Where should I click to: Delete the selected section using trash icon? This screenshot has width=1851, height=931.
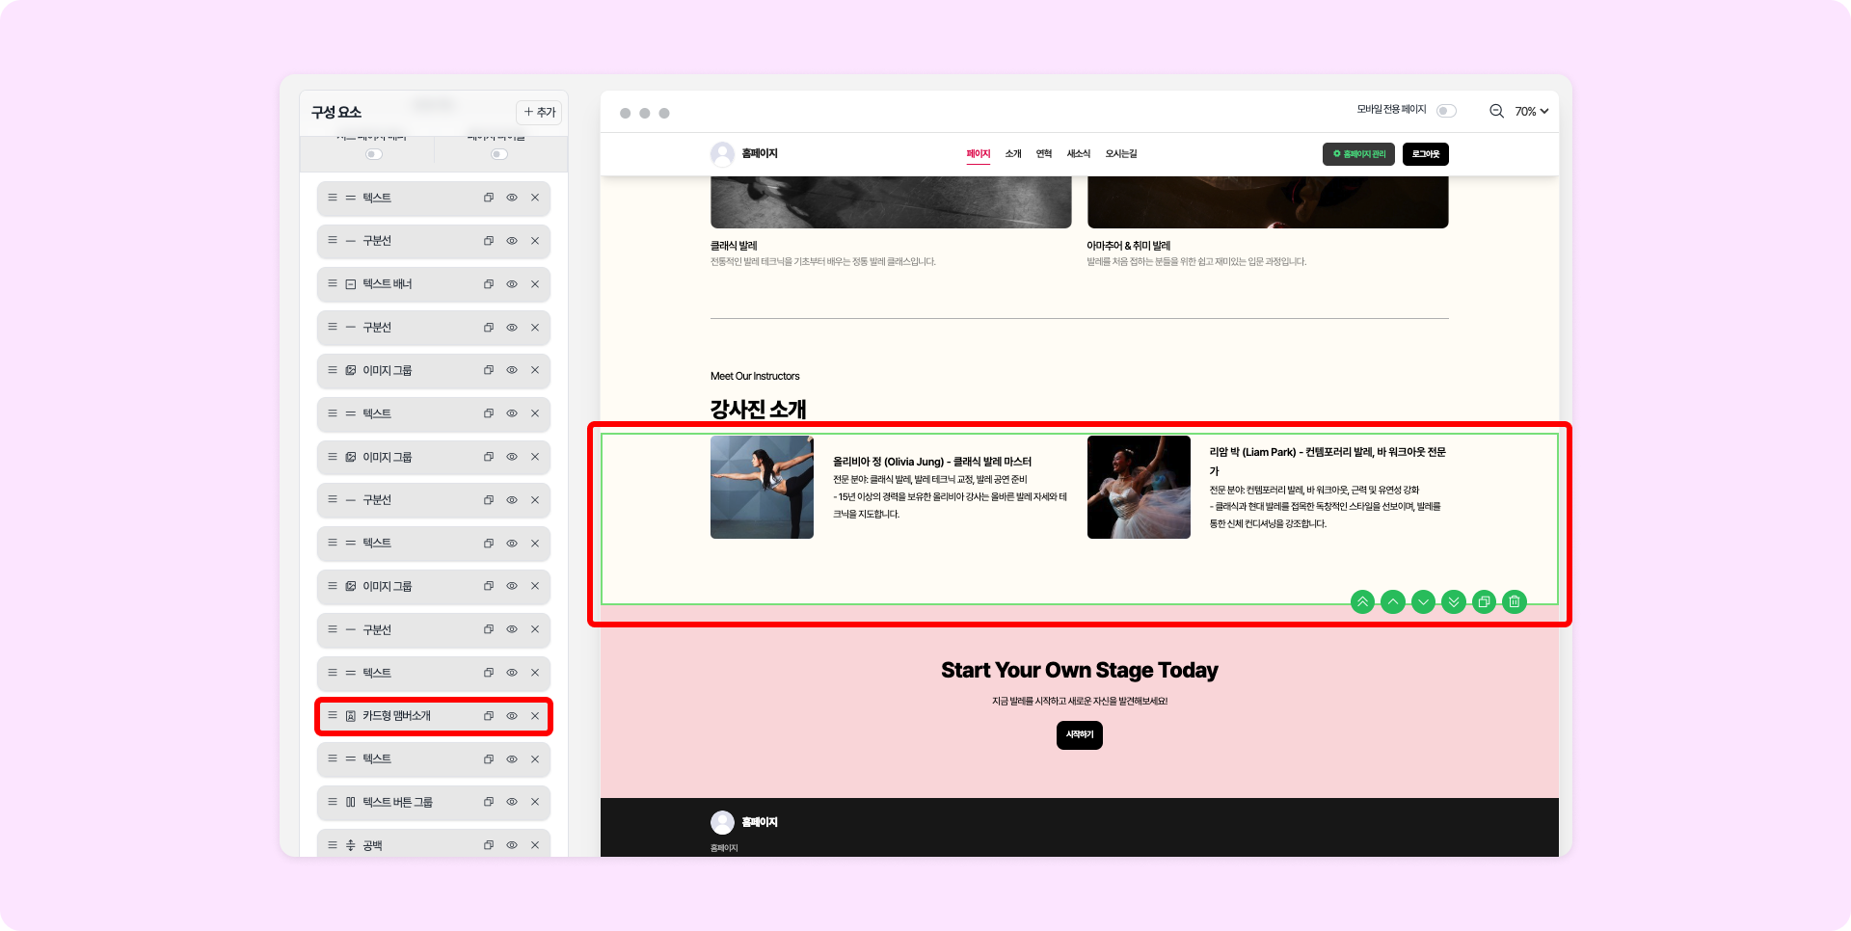coord(1515,602)
